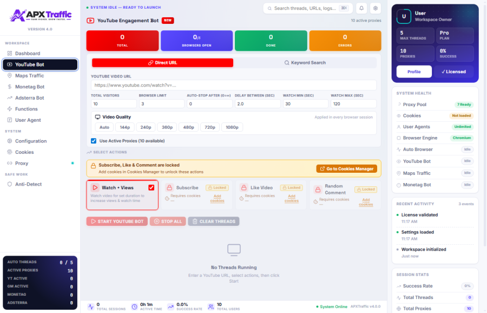The width and height of the screenshot is (487, 313).
Task: Click the Auto-Stop After field
Action: pos(209,104)
